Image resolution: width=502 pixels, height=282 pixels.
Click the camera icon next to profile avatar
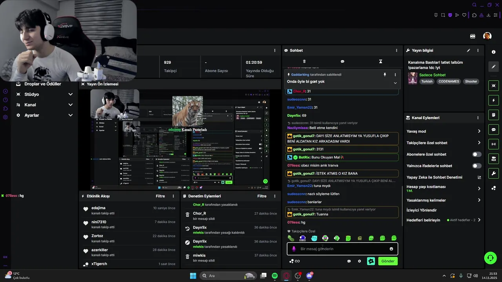pos(473,36)
